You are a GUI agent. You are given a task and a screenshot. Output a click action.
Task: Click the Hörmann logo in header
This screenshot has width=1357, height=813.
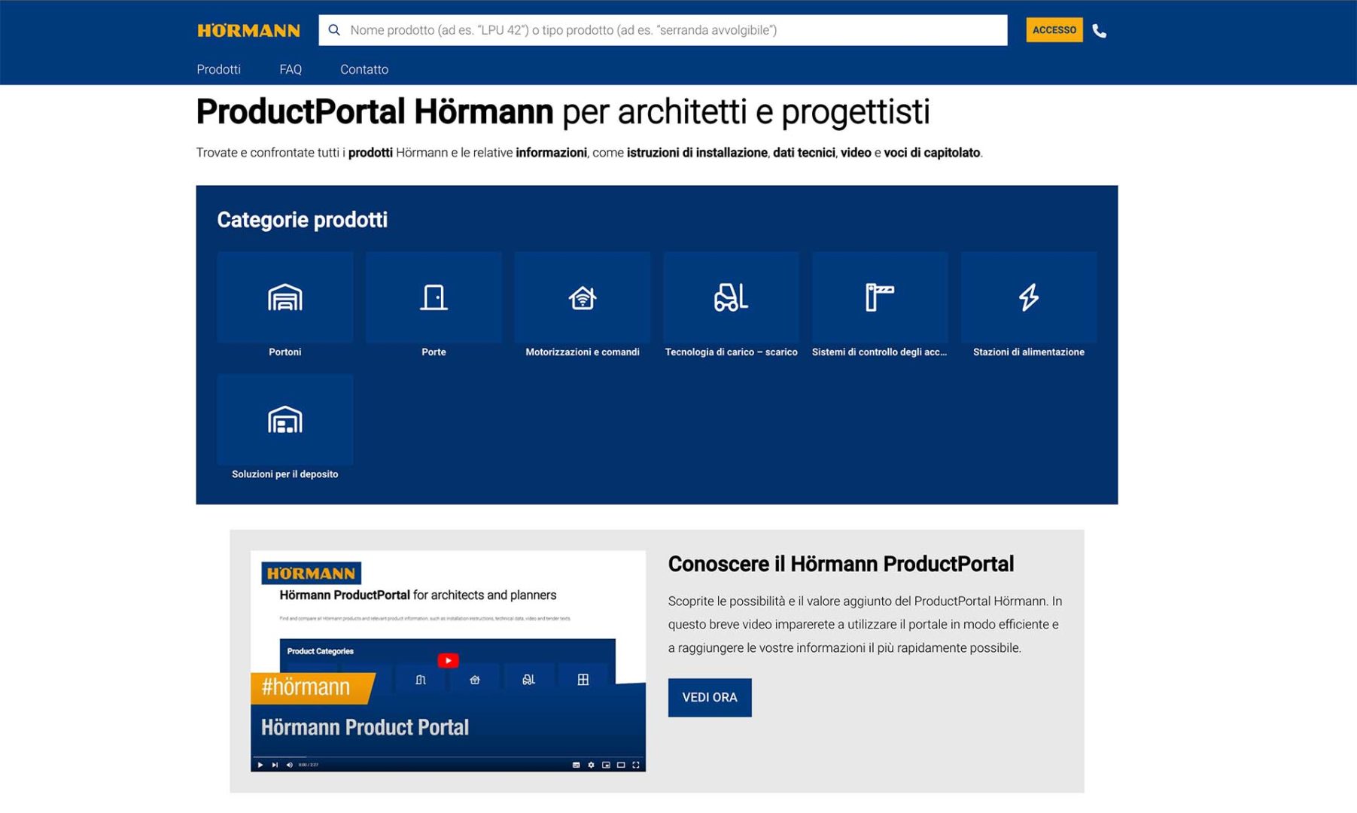click(x=248, y=30)
